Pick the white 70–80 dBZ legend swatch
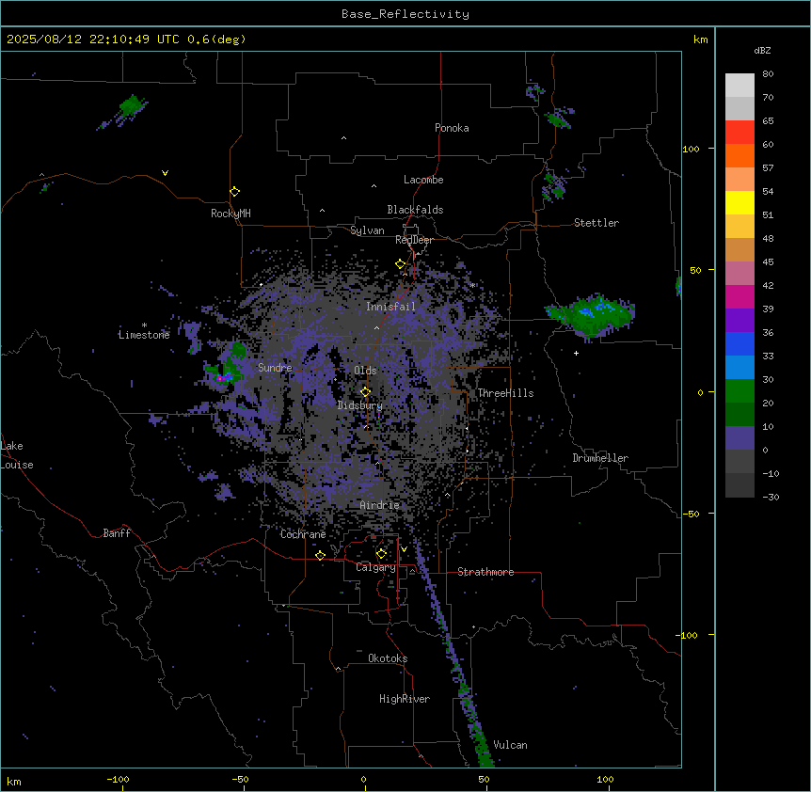 coord(739,86)
